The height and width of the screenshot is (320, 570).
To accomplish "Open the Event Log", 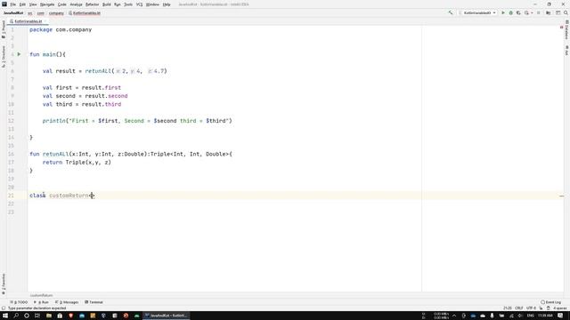I will [550, 302].
